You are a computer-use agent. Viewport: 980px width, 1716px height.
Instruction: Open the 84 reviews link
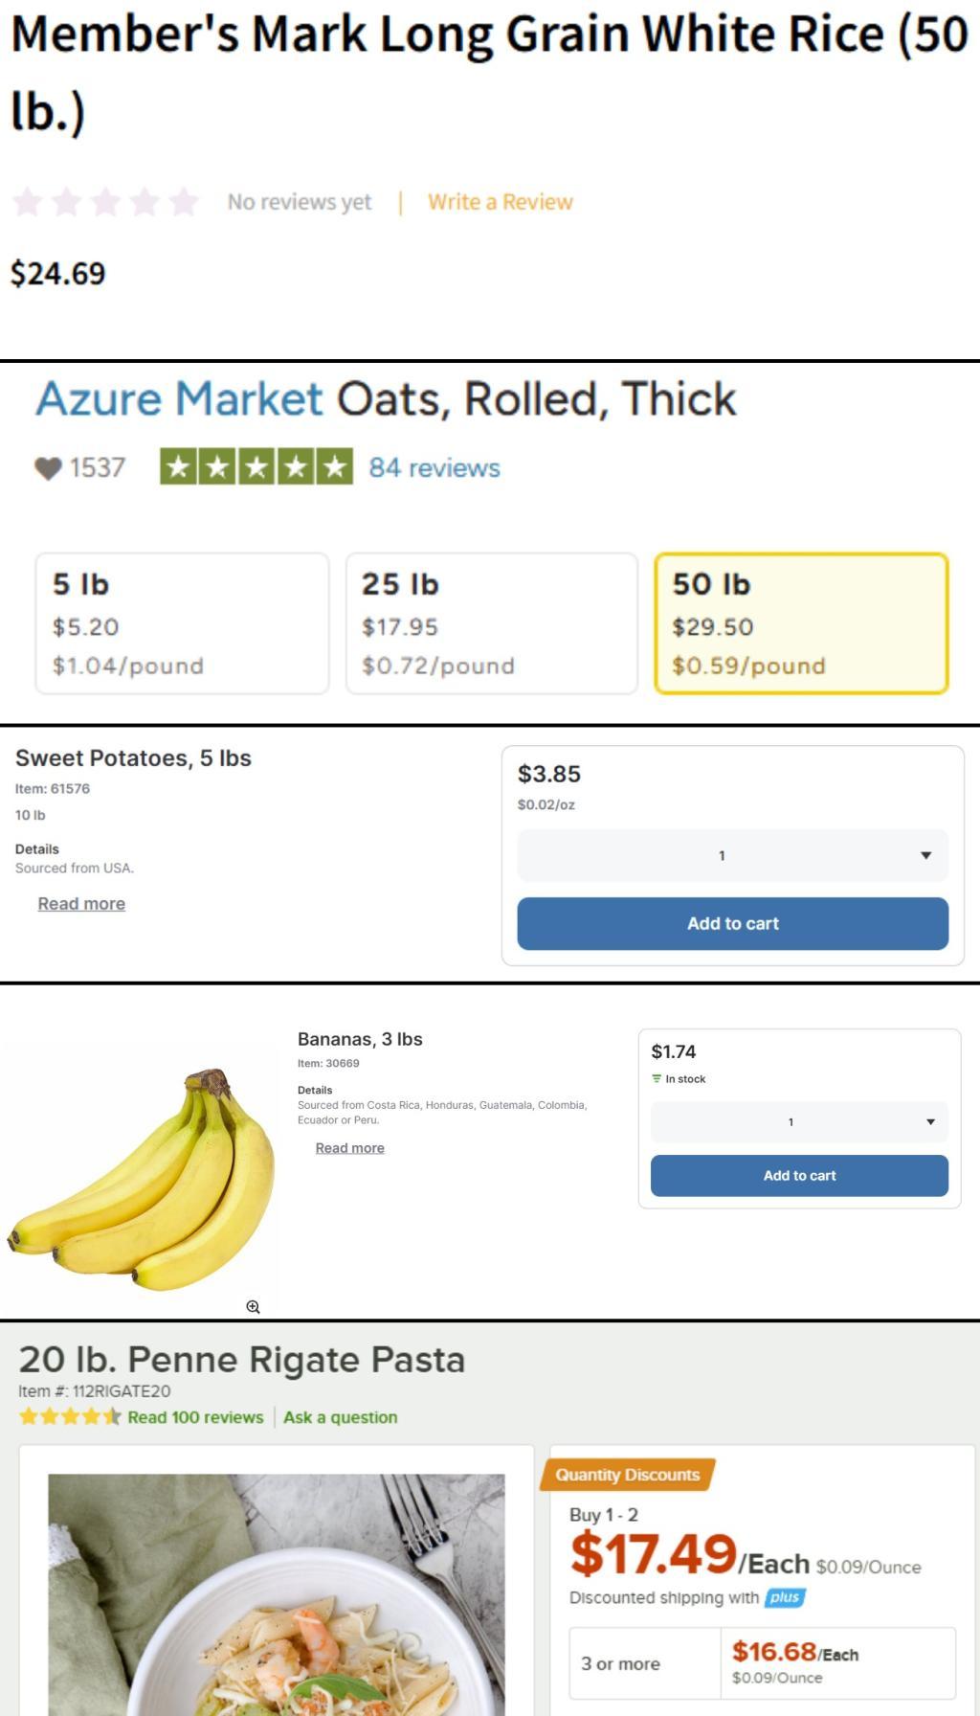[434, 467]
